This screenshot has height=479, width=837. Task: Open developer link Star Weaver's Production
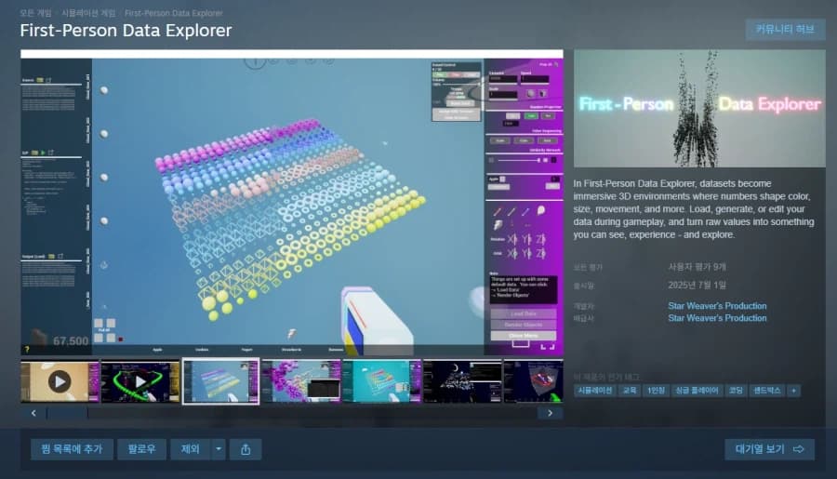[717, 306]
